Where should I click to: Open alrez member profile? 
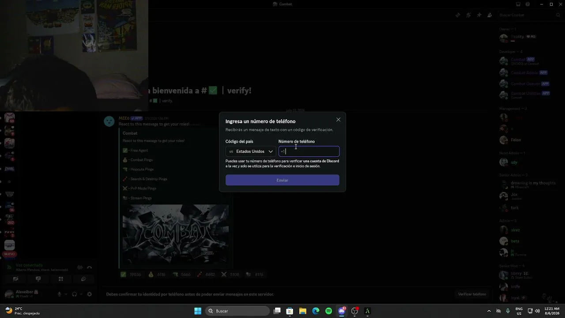click(515, 230)
